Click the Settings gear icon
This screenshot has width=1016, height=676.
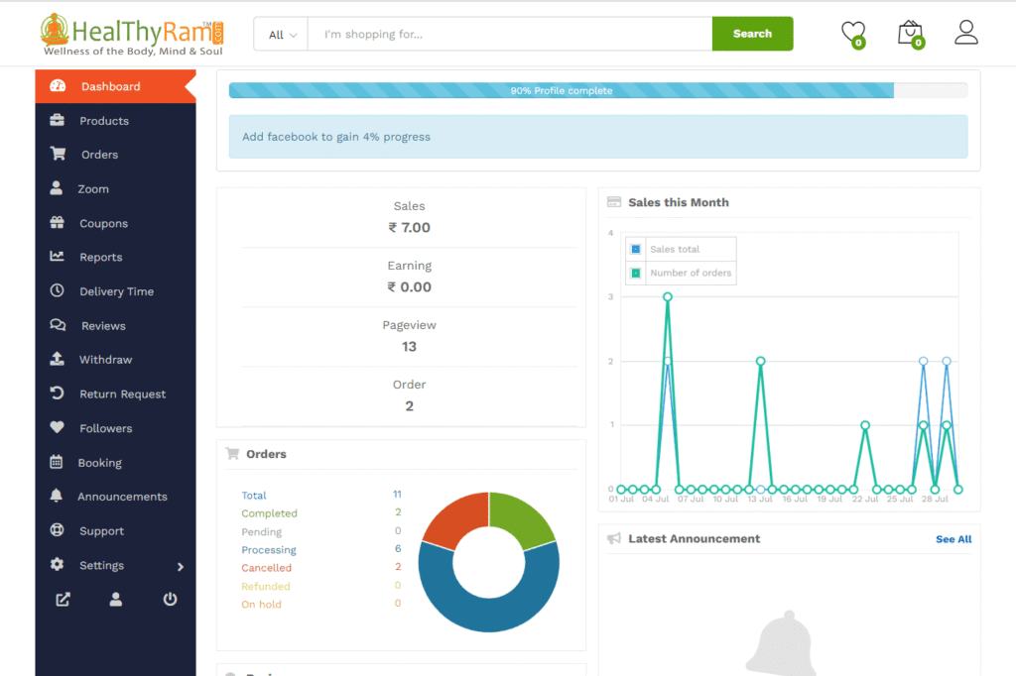tap(57, 564)
